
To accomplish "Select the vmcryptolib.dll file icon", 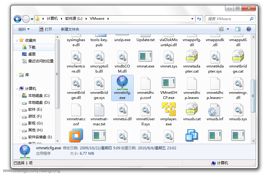I will (99, 57).
